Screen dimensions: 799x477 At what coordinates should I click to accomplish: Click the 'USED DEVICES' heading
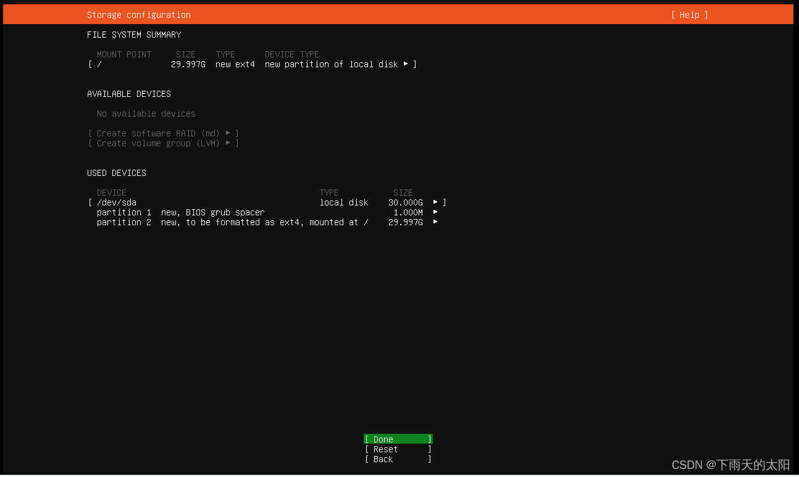tap(117, 173)
